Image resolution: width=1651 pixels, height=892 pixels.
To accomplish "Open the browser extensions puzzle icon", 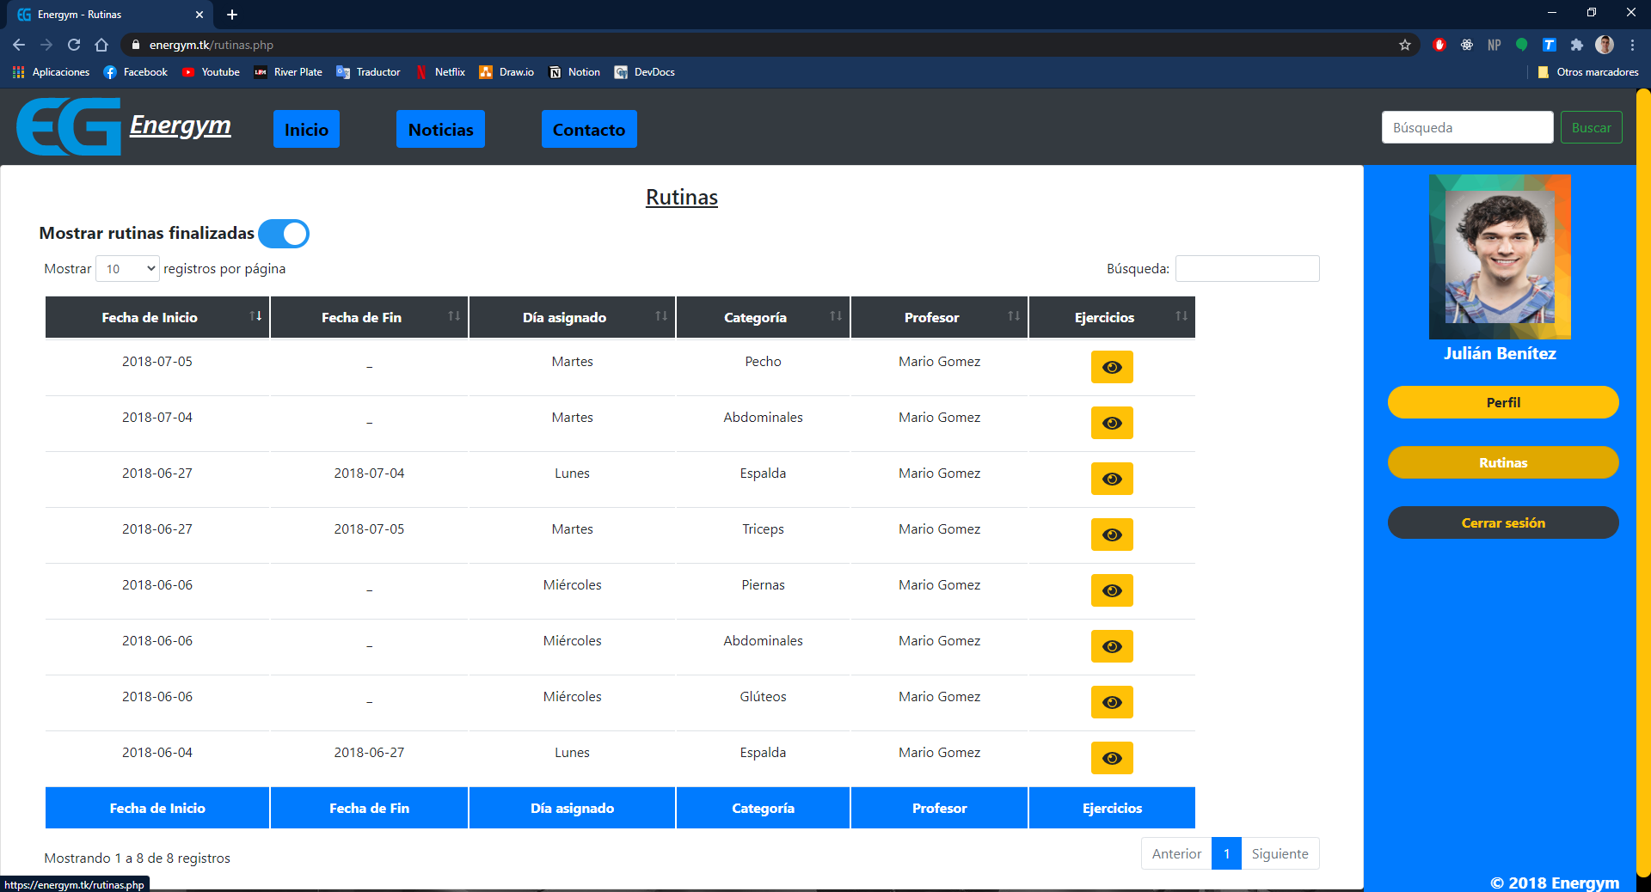I will 1576,45.
